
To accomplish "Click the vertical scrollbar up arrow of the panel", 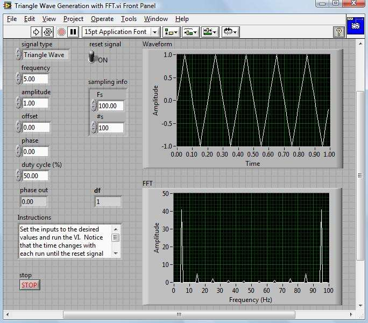I will click(360, 44).
